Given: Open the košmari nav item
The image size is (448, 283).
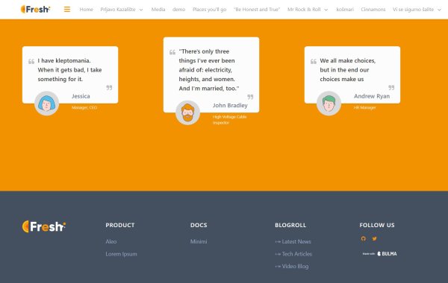Looking at the screenshot, I should (345, 10).
